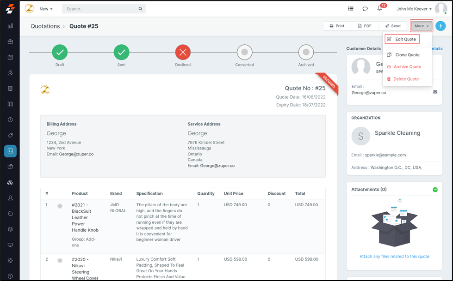
Task: Open settings gear in left sidebar
Action: [x=10, y=260]
